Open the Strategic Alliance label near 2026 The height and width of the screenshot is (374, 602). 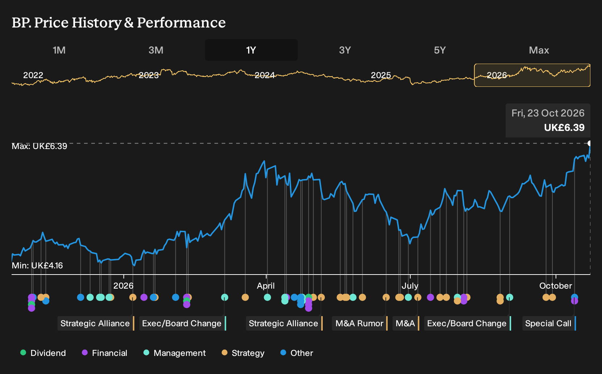[x=96, y=323]
